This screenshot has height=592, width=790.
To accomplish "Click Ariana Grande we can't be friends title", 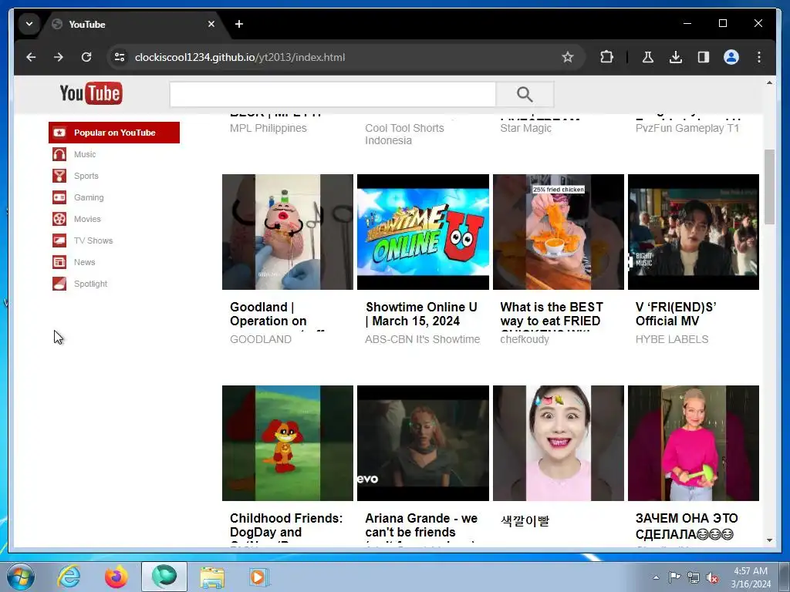I will (421, 529).
